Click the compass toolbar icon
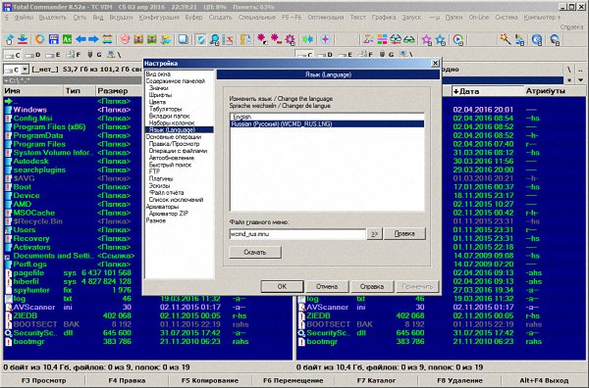589x388 pixels. pyautogui.click(x=325, y=39)
